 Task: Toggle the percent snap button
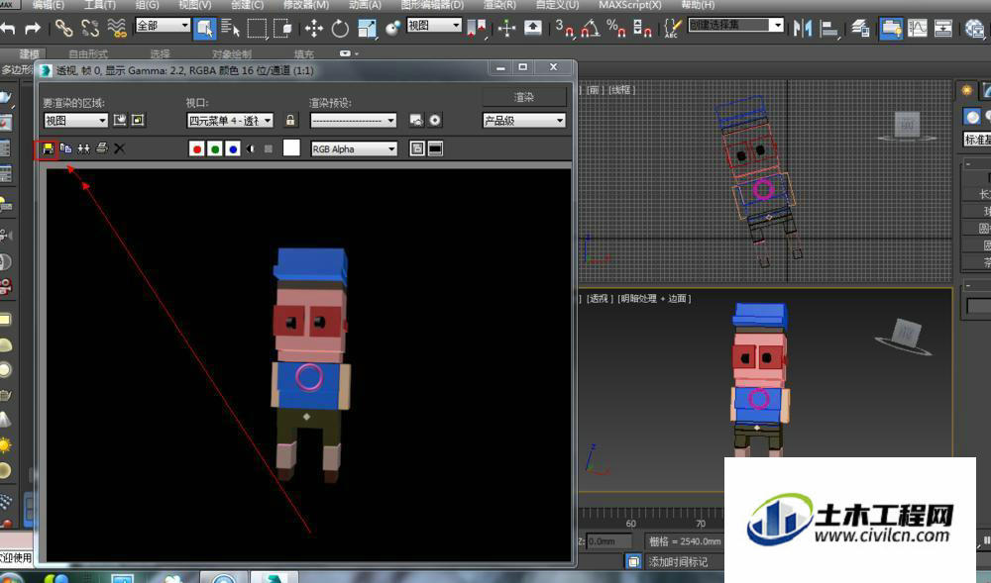616,29
